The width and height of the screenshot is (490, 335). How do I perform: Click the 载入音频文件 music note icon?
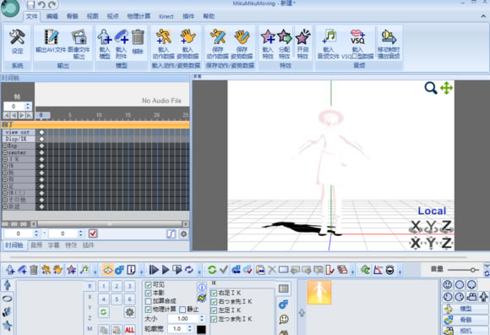(x=329, y=37)
